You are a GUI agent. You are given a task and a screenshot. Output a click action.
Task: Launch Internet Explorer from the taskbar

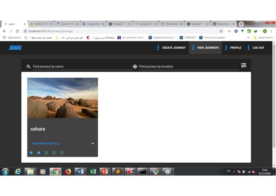click(18, 171)
